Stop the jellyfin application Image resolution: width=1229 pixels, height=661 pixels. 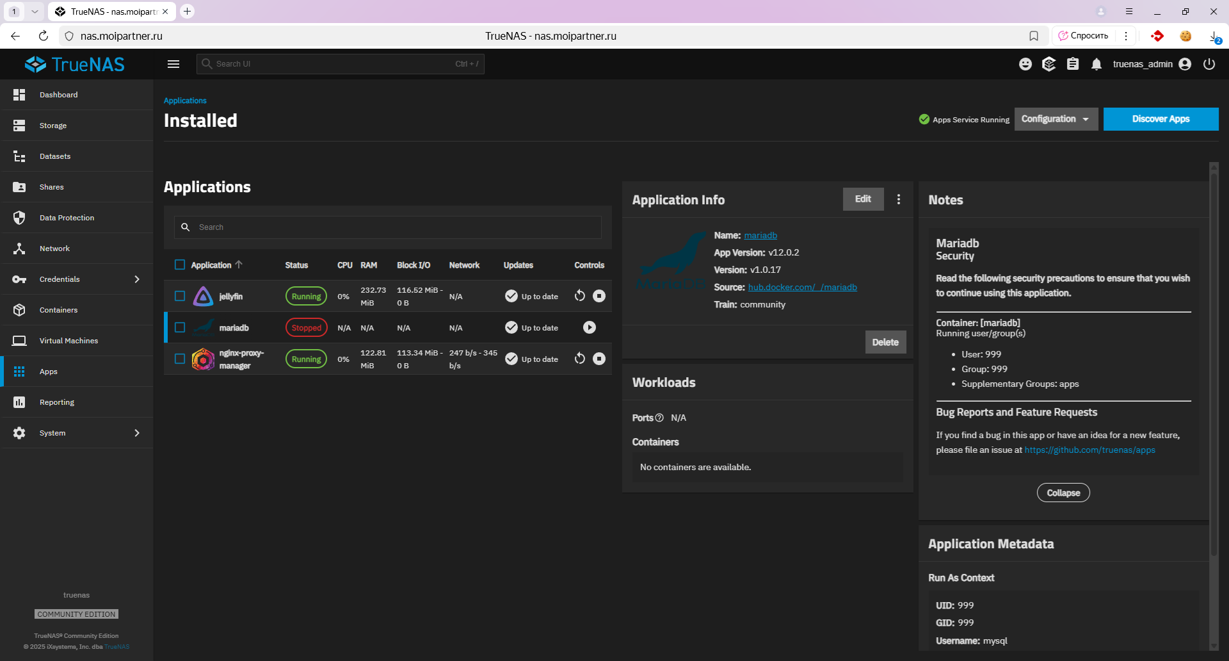click(x=598, y=296)
